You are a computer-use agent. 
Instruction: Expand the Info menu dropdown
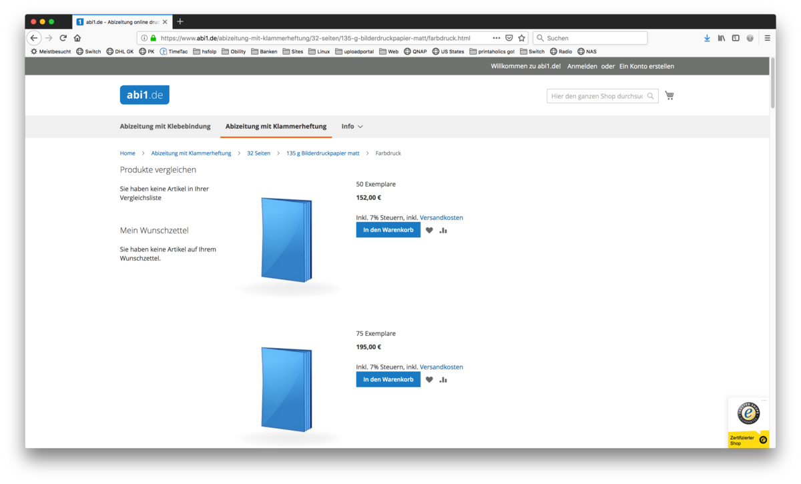pos(352,126)
